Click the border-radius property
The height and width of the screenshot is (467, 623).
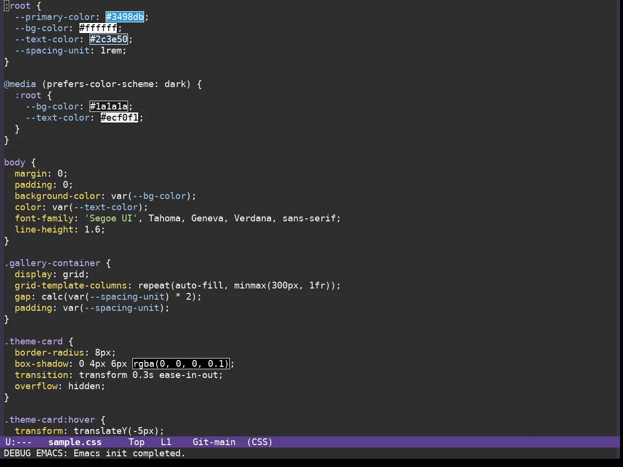coord(49,353)
